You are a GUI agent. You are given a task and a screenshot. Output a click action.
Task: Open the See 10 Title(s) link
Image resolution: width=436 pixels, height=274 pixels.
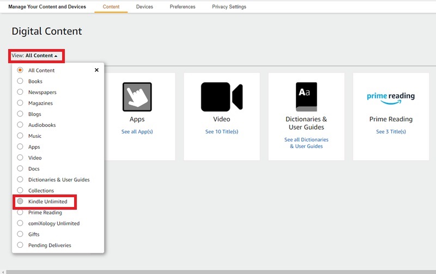point(221,132)
